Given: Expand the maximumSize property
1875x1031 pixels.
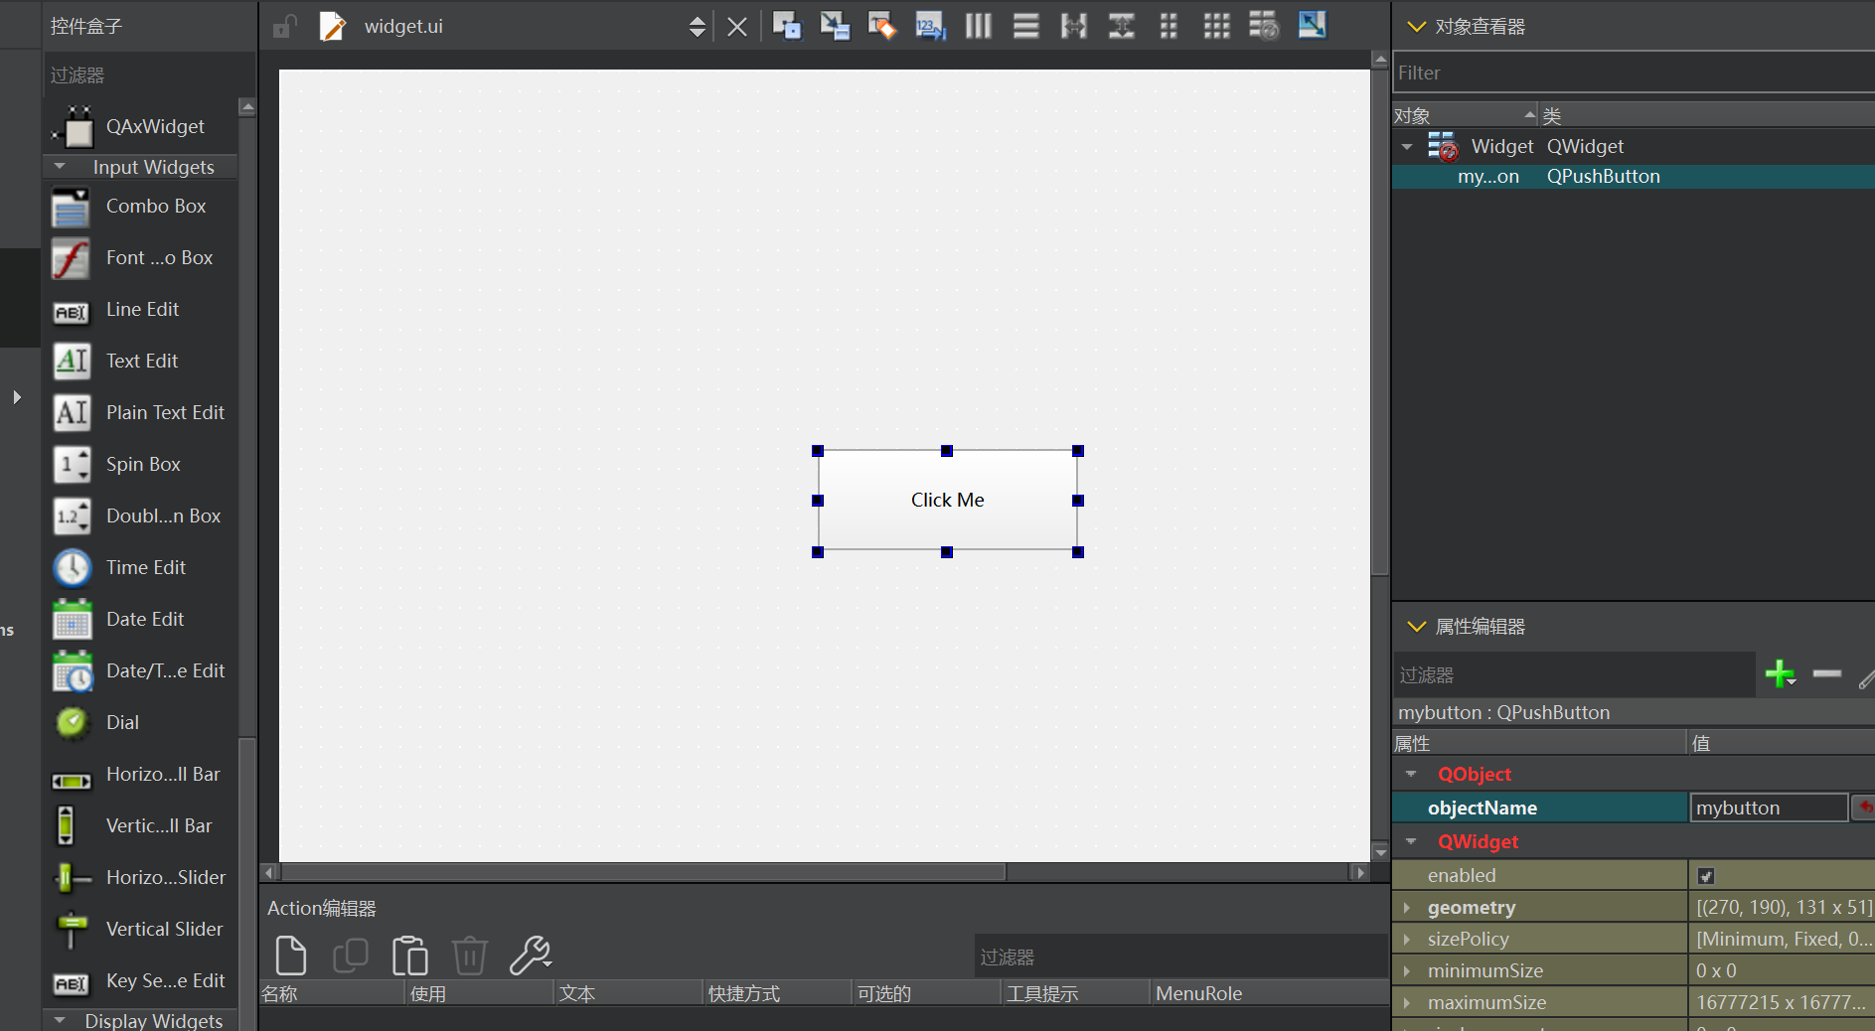Looking at the screenshot, I should click(1407, 1002).
